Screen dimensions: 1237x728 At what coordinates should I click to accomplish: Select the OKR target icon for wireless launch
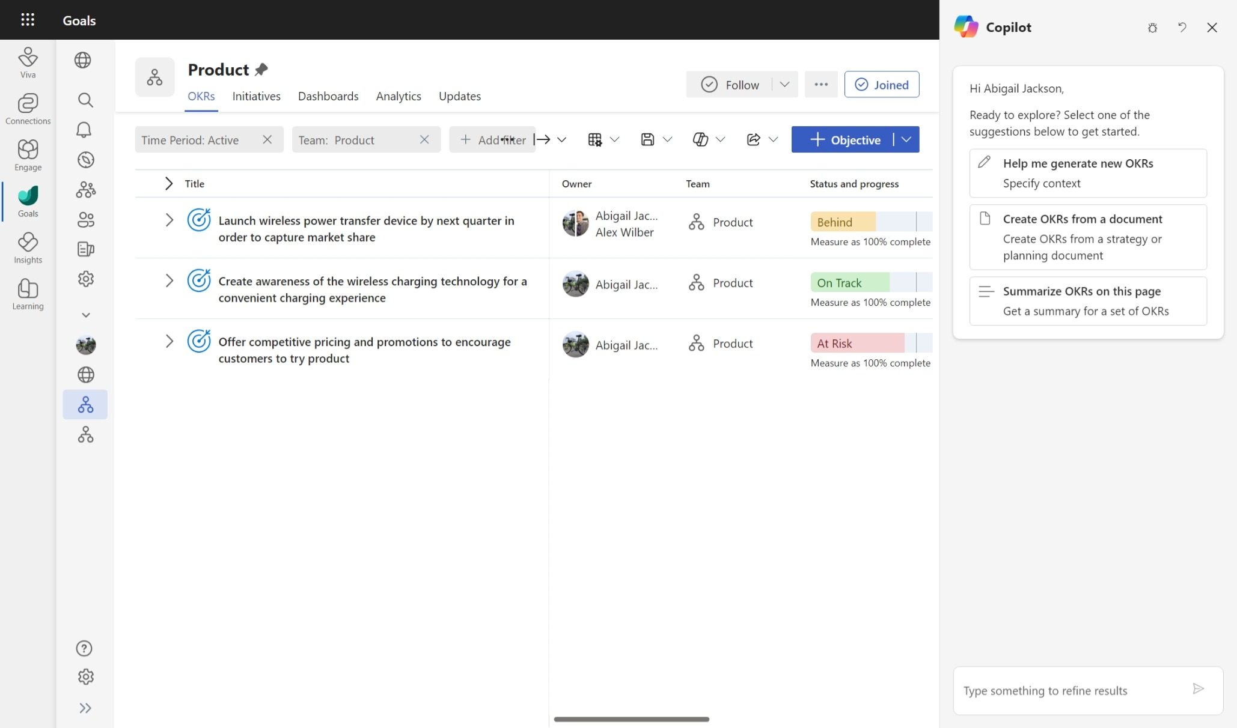coord(198,220)
